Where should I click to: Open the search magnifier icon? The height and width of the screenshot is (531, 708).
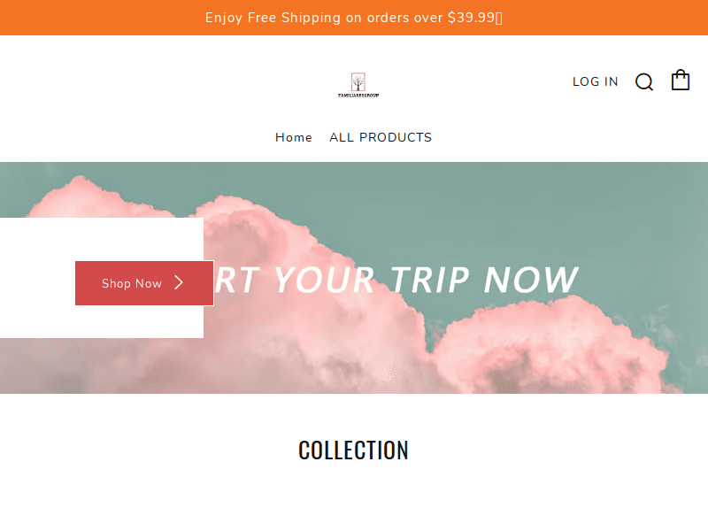(644, 81)
